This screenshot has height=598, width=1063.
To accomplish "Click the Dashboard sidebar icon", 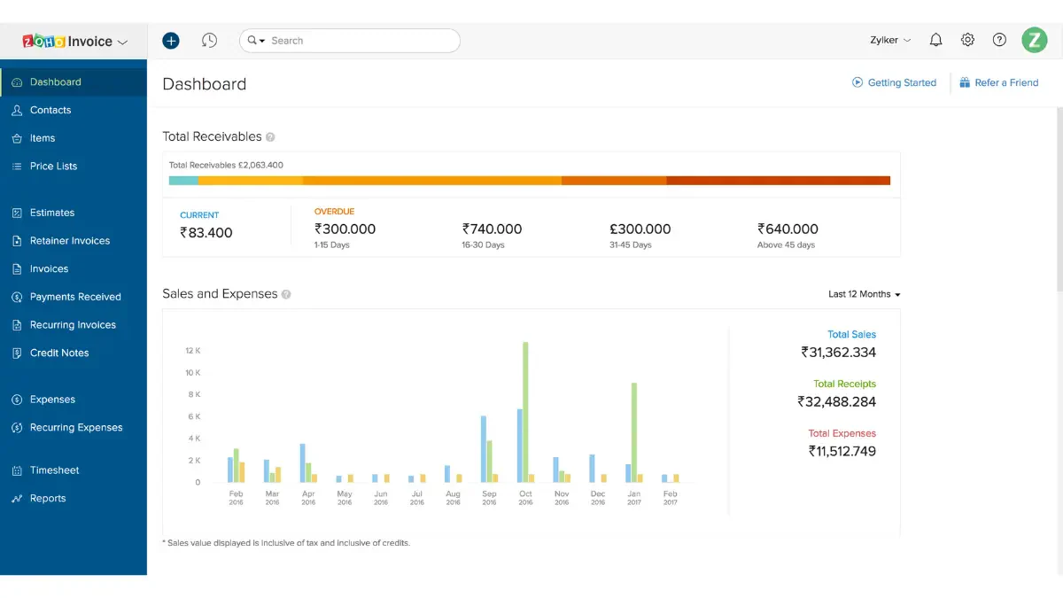I will tap(17, 82).
